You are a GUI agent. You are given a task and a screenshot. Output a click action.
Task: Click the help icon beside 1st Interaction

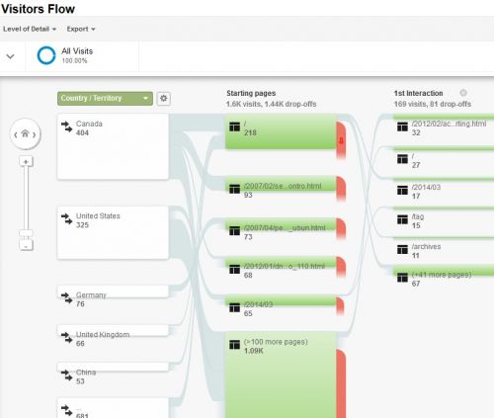point(463,93)
